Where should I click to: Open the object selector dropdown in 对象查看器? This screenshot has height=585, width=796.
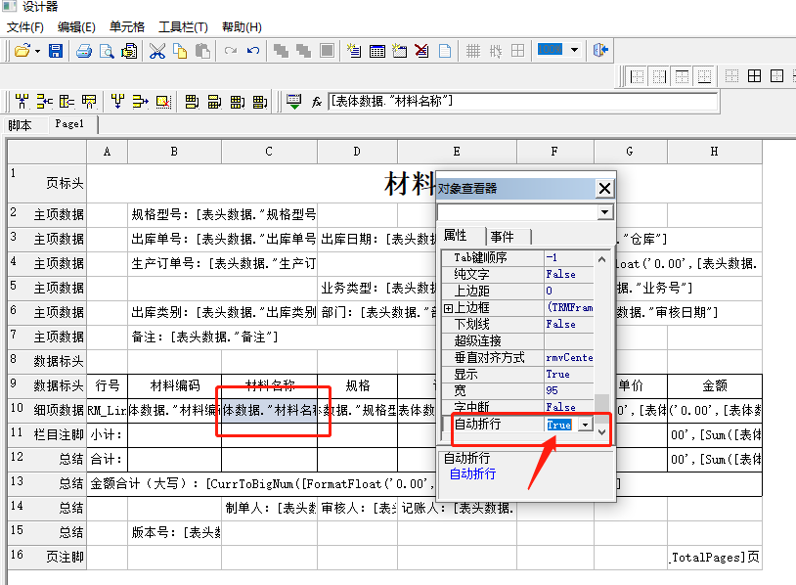tap(604, 211)
